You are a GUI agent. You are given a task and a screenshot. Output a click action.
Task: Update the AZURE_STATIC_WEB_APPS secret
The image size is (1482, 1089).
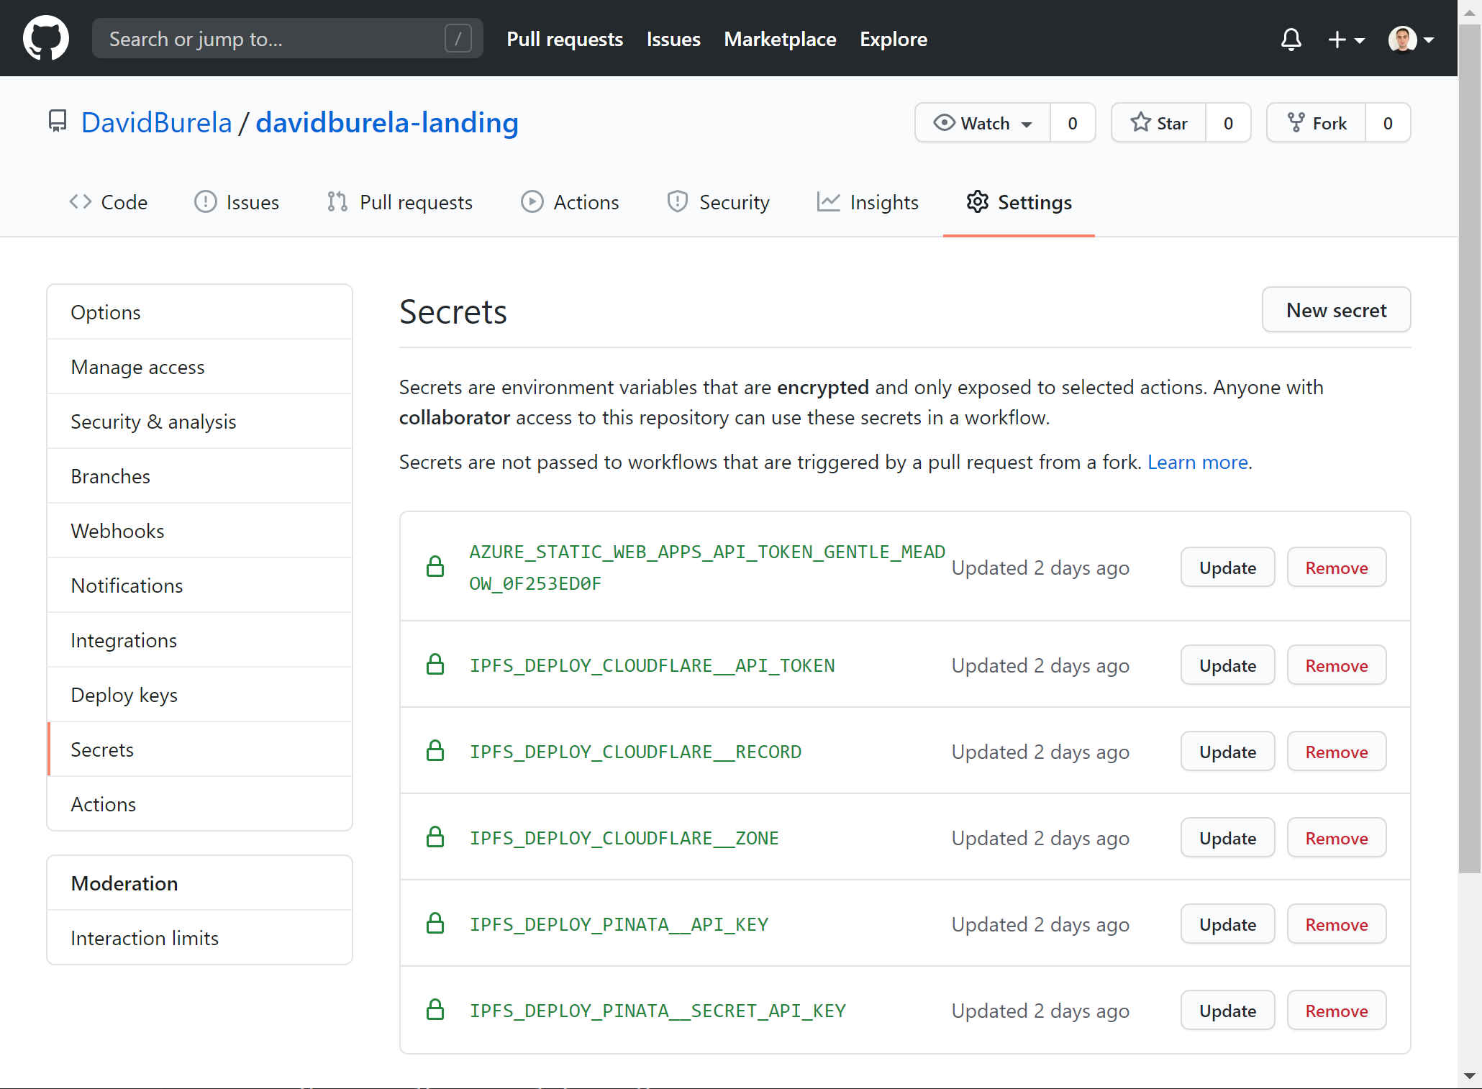click(x=1227, y=568)
